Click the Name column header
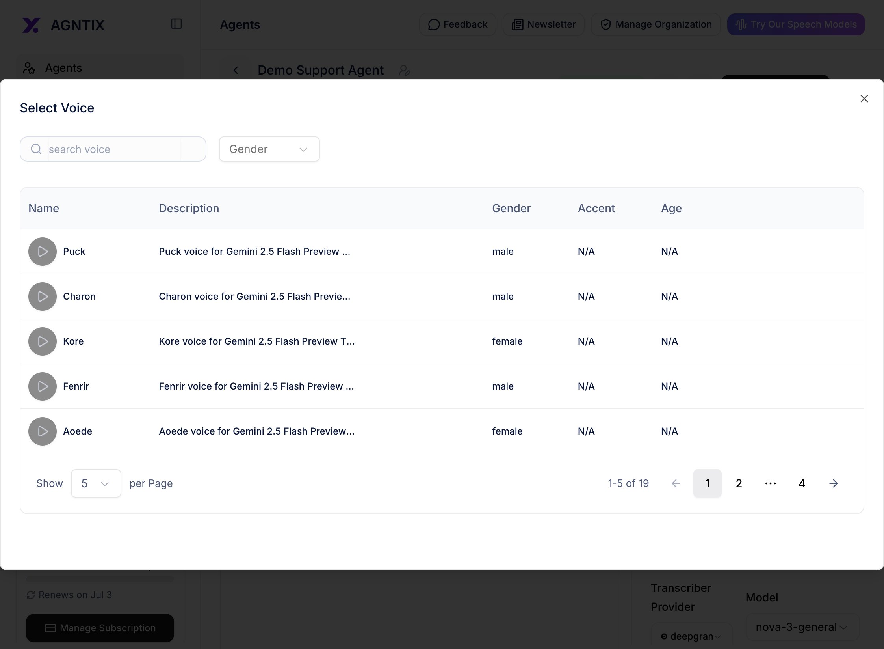 44,208
